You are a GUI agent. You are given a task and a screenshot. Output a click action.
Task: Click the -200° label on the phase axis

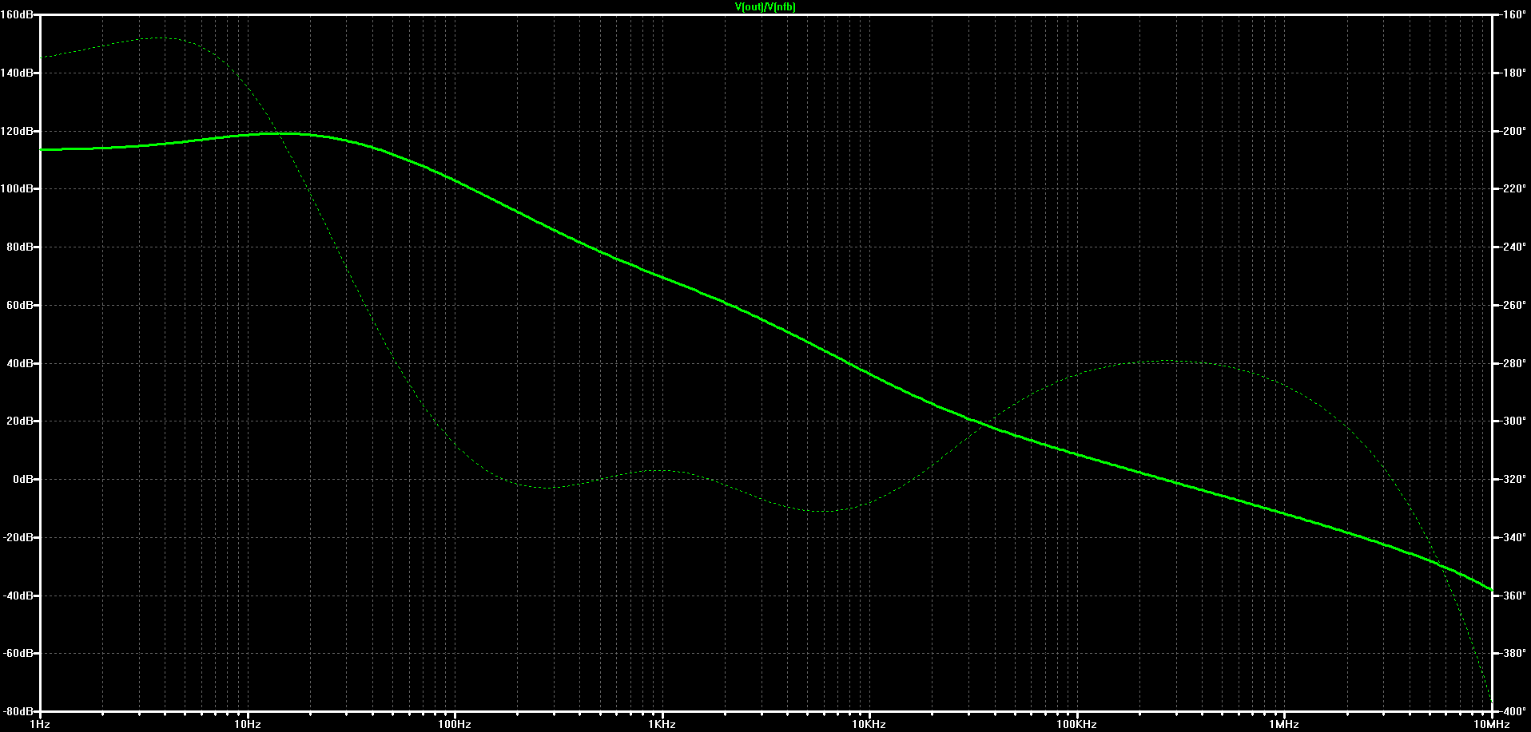1513,131
